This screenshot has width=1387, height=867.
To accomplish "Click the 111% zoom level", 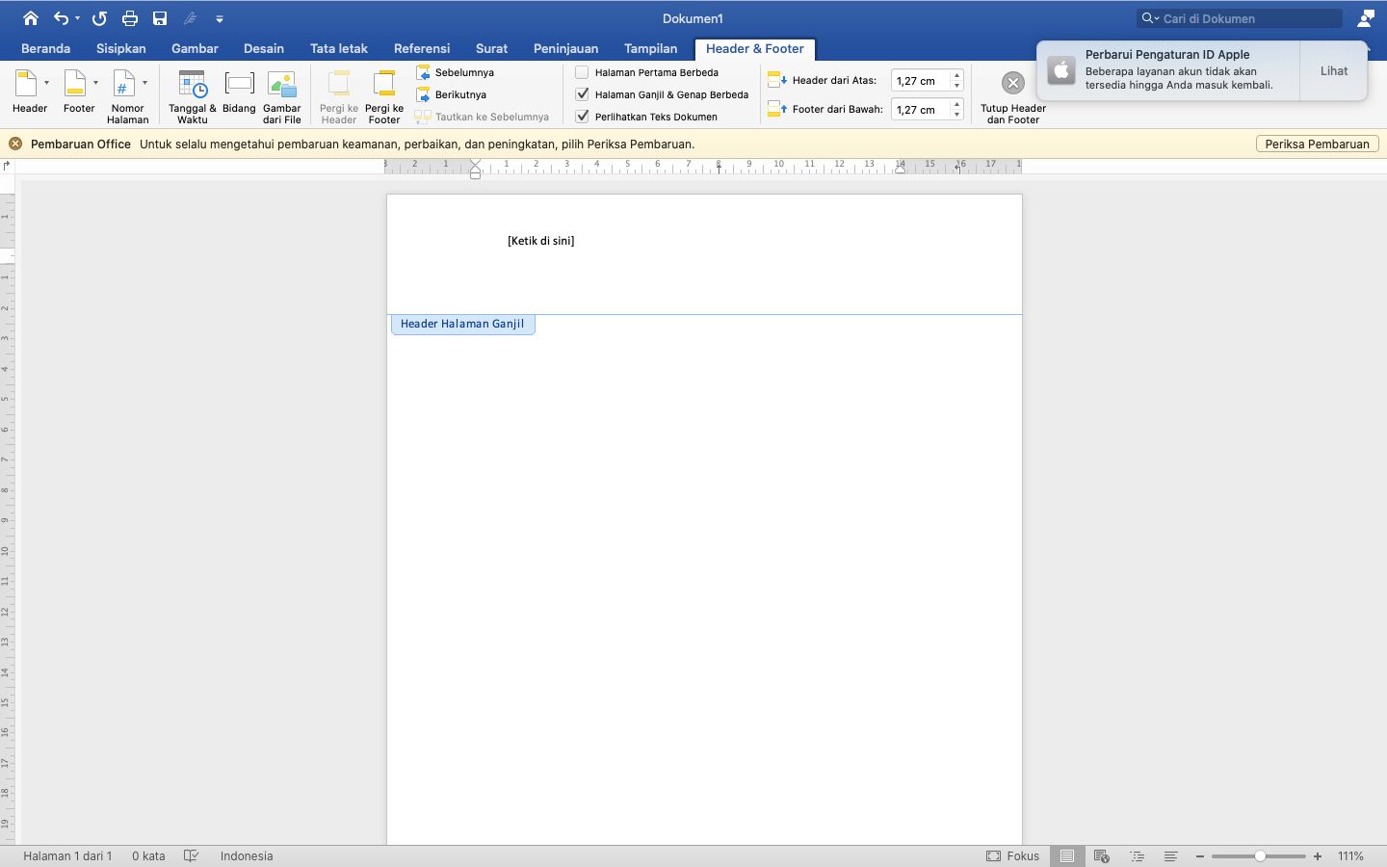I will point(1351,855).
